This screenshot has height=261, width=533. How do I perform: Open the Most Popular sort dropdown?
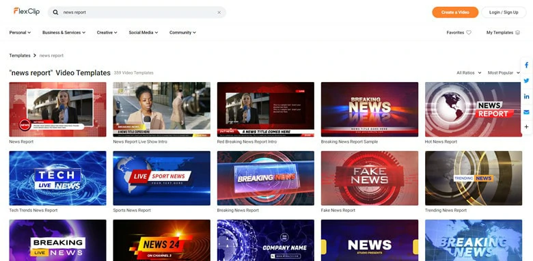point(504,72)
